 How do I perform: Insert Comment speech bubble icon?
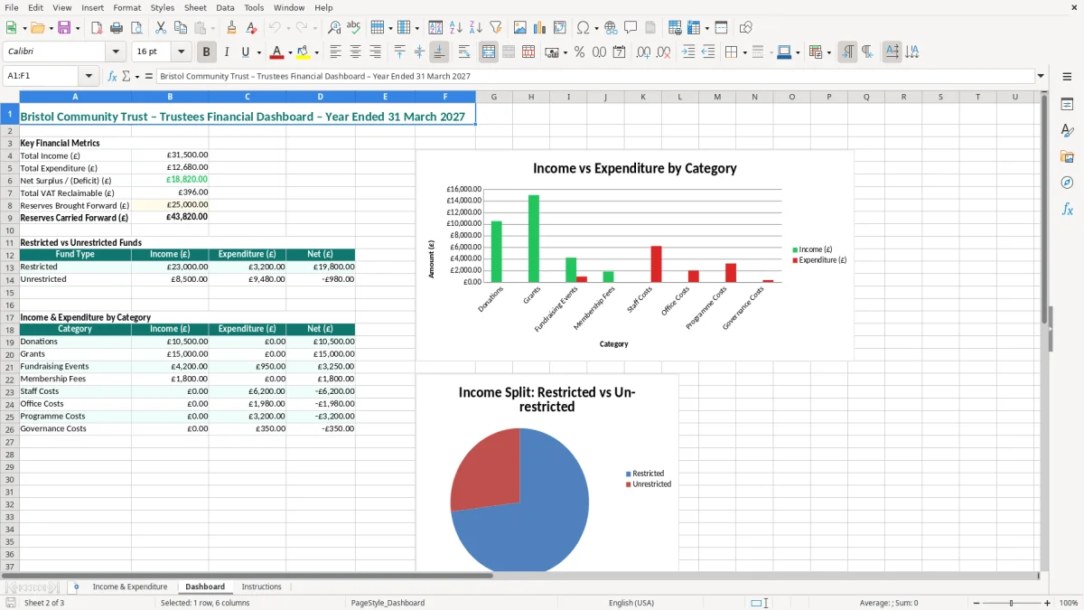(x=631, y=28)
